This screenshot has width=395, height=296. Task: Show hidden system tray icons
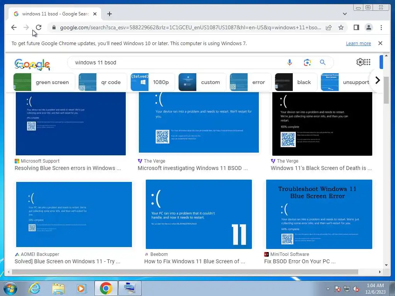(x=328, y=289)
